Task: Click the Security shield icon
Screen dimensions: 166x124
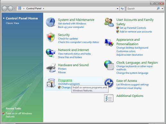Action: [x=51, y=37]
